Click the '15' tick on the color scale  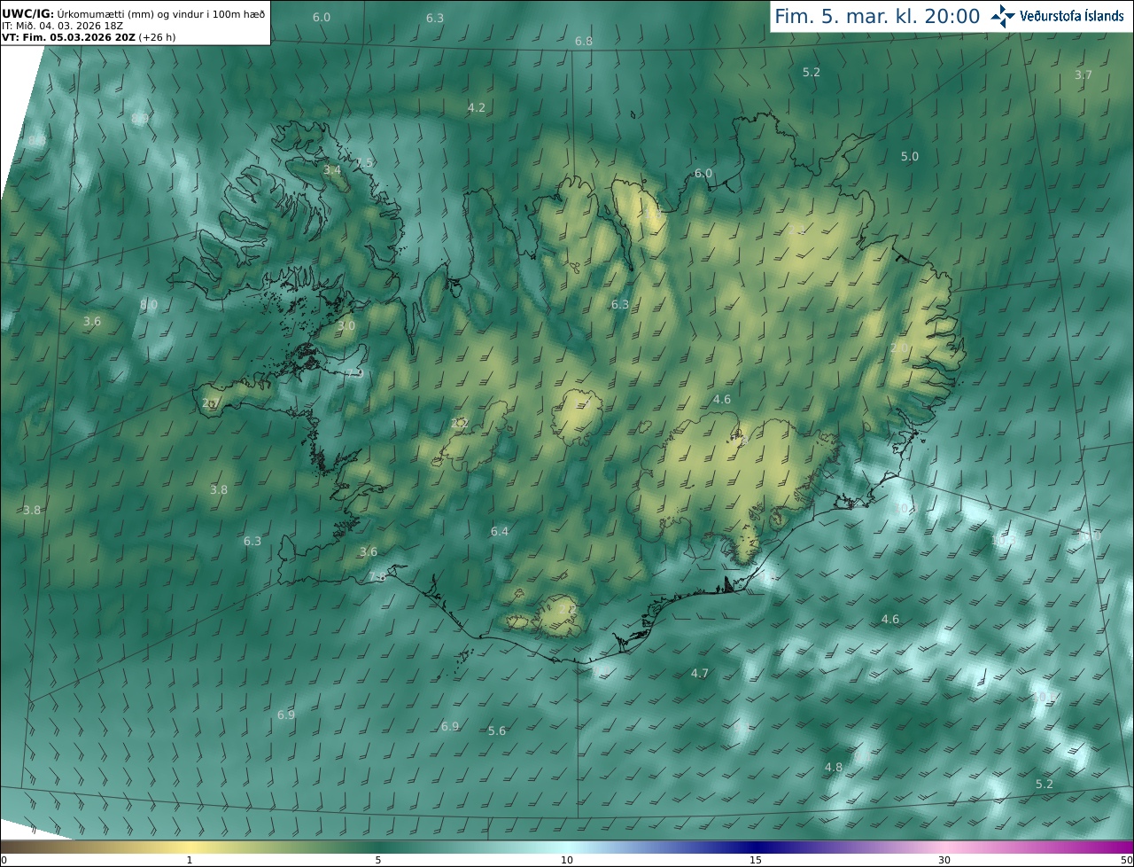point(756,860)
